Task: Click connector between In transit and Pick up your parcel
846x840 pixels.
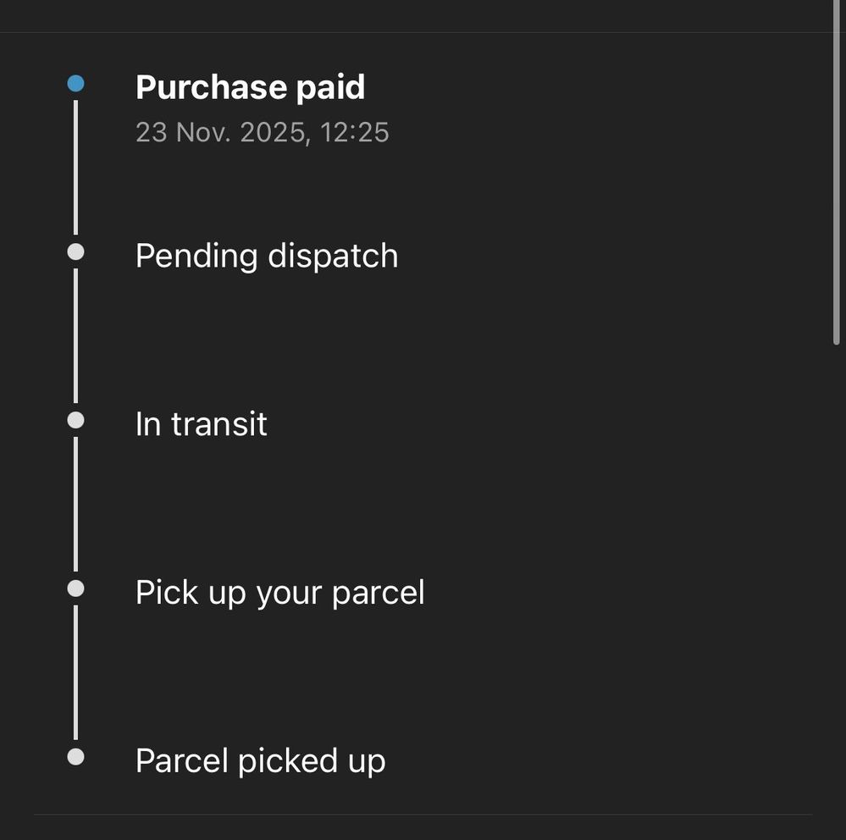Action: coord(75,505)
